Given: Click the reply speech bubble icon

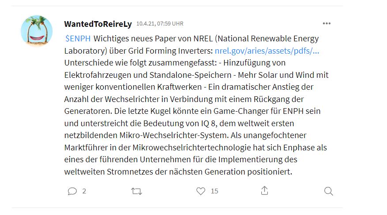Looking at the screenshot, I should pyautogui.click(x=72, y=191).
